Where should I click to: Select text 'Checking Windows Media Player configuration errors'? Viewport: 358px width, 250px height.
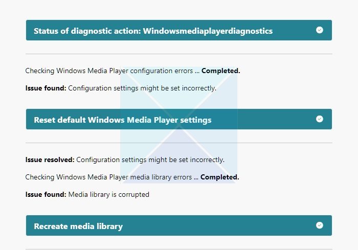tap(109, 71)
